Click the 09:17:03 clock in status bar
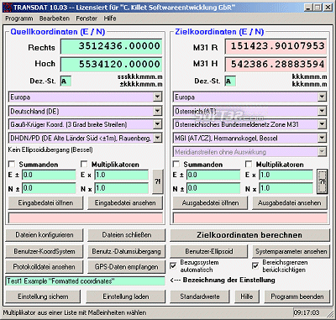Image resolution: width=336 pixels, height=320 pixels. click(x=307, y=312)
